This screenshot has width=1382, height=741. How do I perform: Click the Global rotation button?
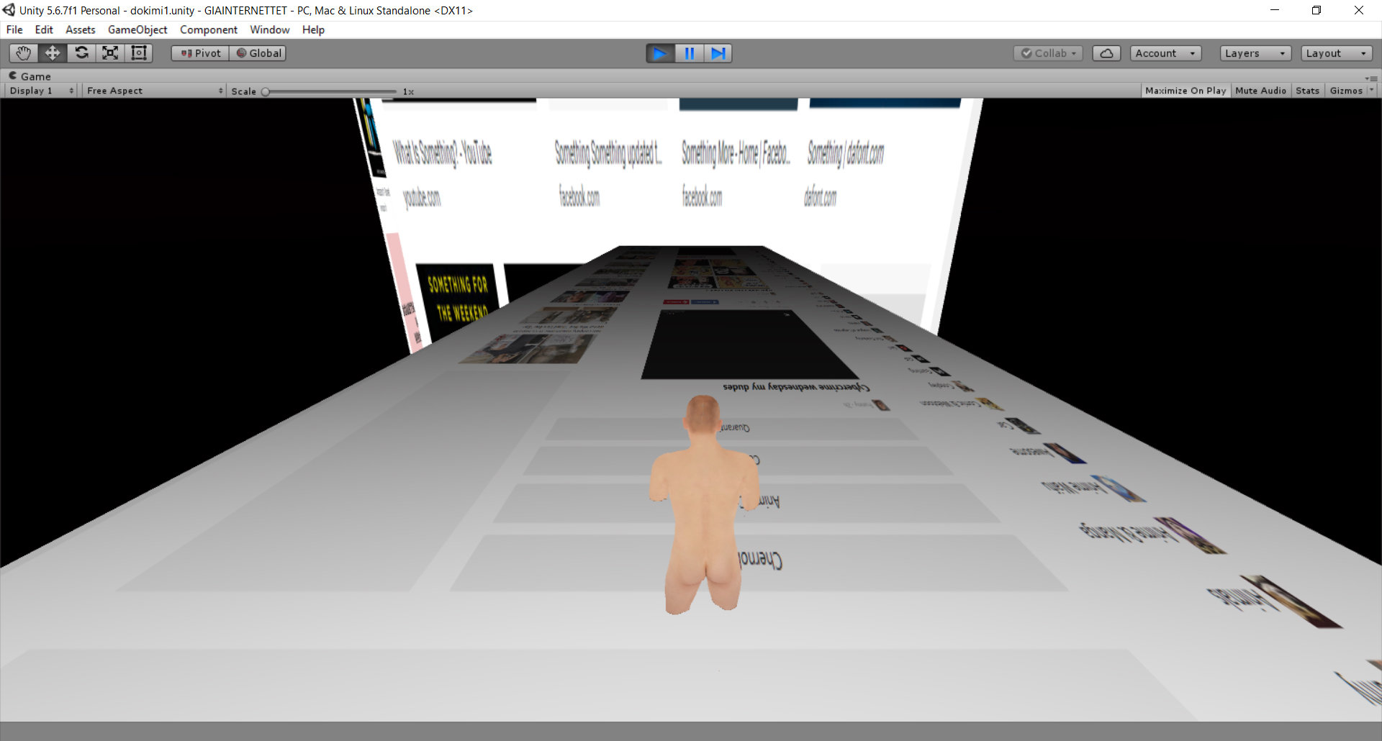pos(258,53)
